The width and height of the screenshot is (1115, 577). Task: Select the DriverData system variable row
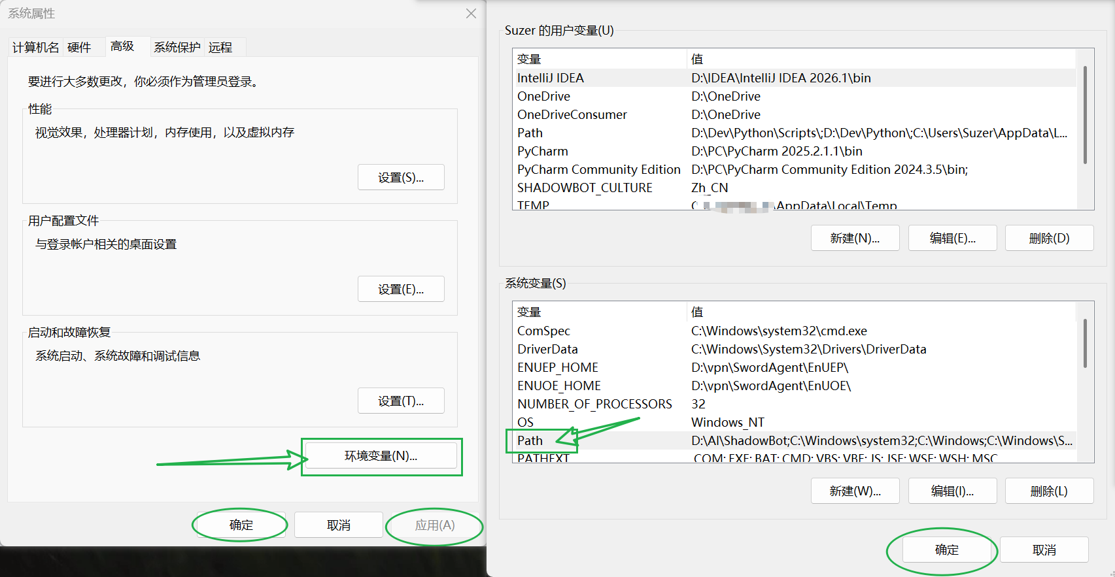coord(795,349)
